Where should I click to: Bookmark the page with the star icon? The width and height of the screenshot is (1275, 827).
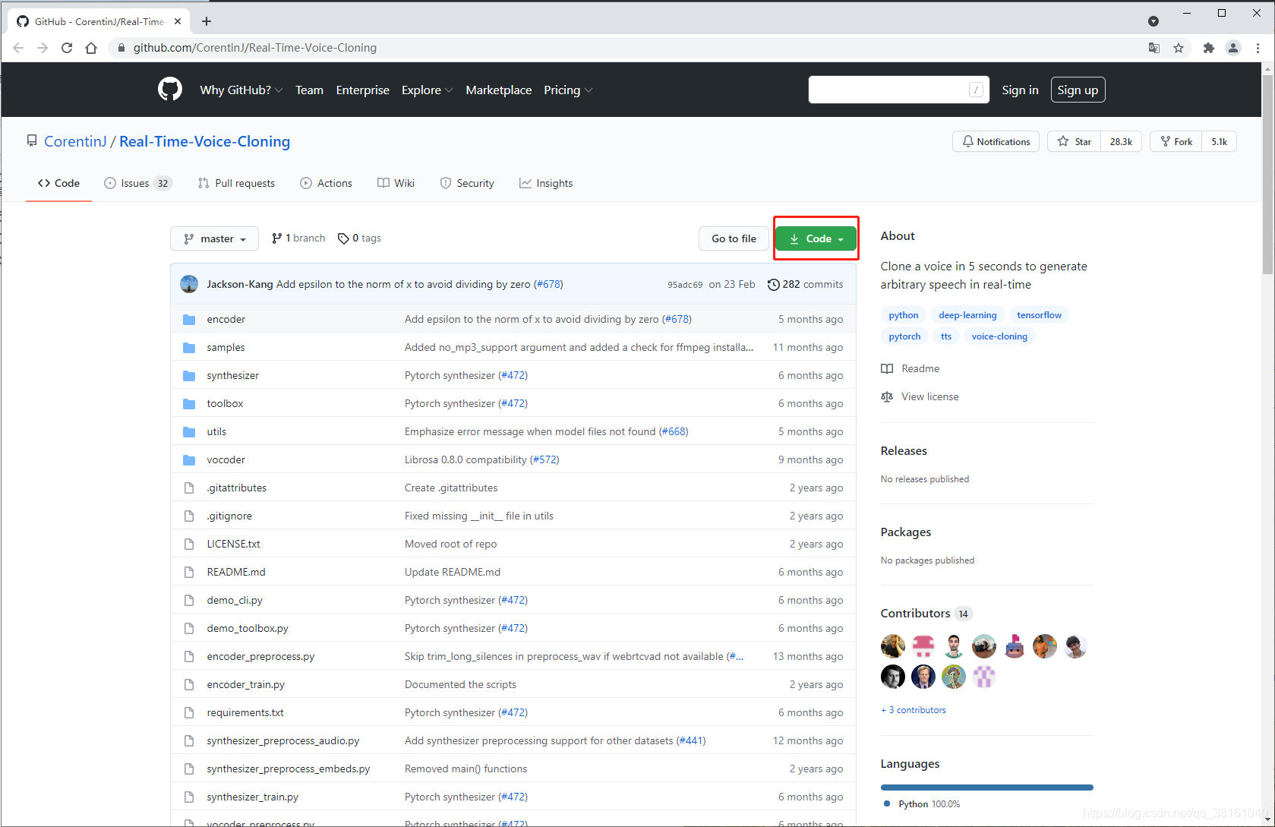1179,48
